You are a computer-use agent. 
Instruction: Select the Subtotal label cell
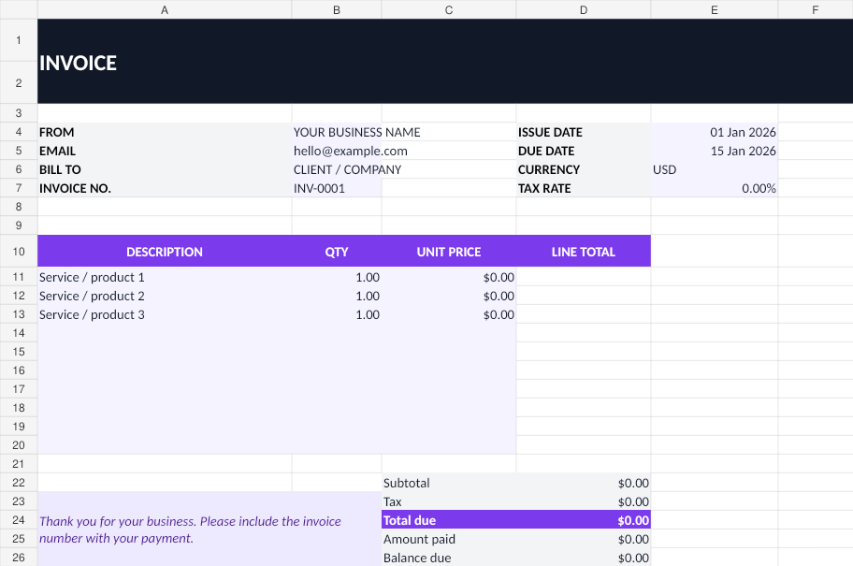449,483
